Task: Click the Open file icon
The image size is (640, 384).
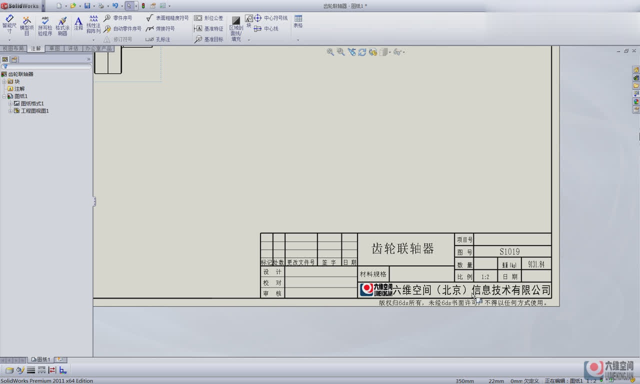Action: click(73, 5)
